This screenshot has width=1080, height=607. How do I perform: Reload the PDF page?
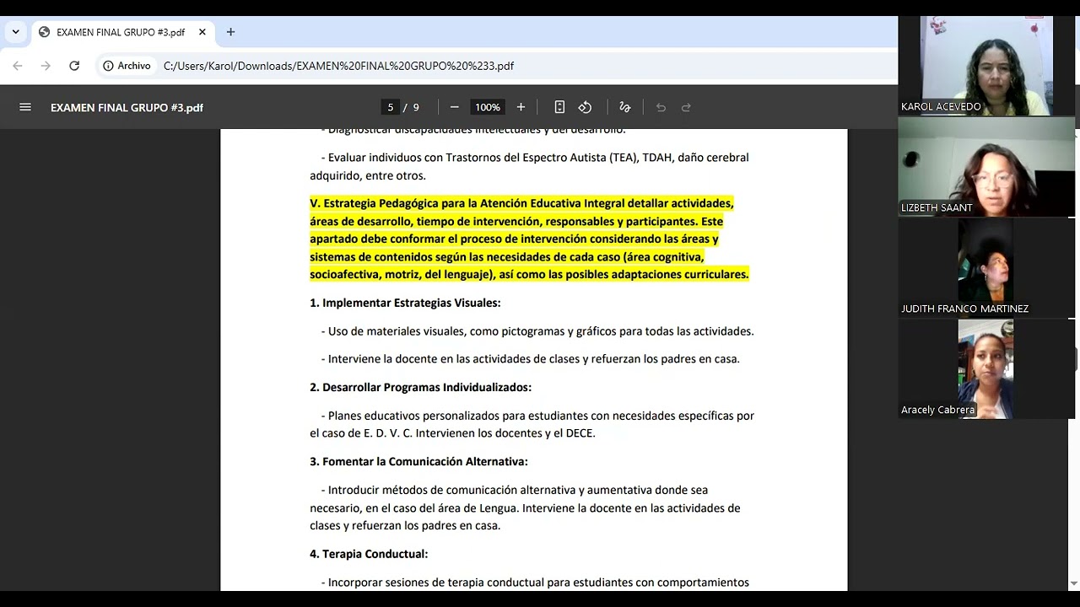tap(74, 66)
